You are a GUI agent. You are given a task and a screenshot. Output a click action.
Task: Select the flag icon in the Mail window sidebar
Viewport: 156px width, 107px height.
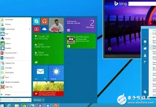click(x=145, y=62)
